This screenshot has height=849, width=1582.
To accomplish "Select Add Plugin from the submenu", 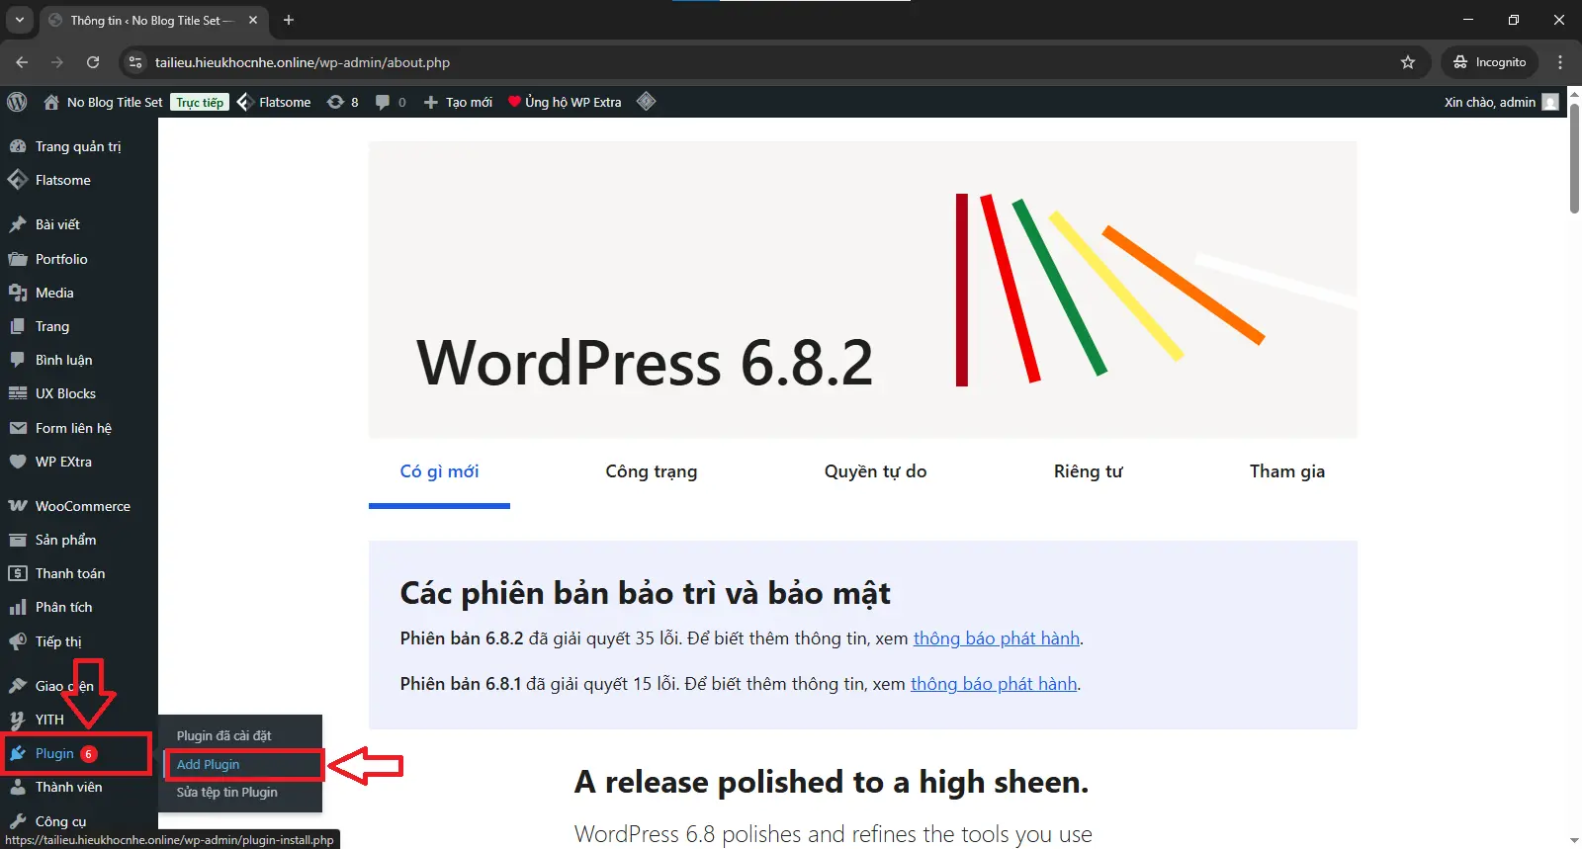I will [209, 764].
